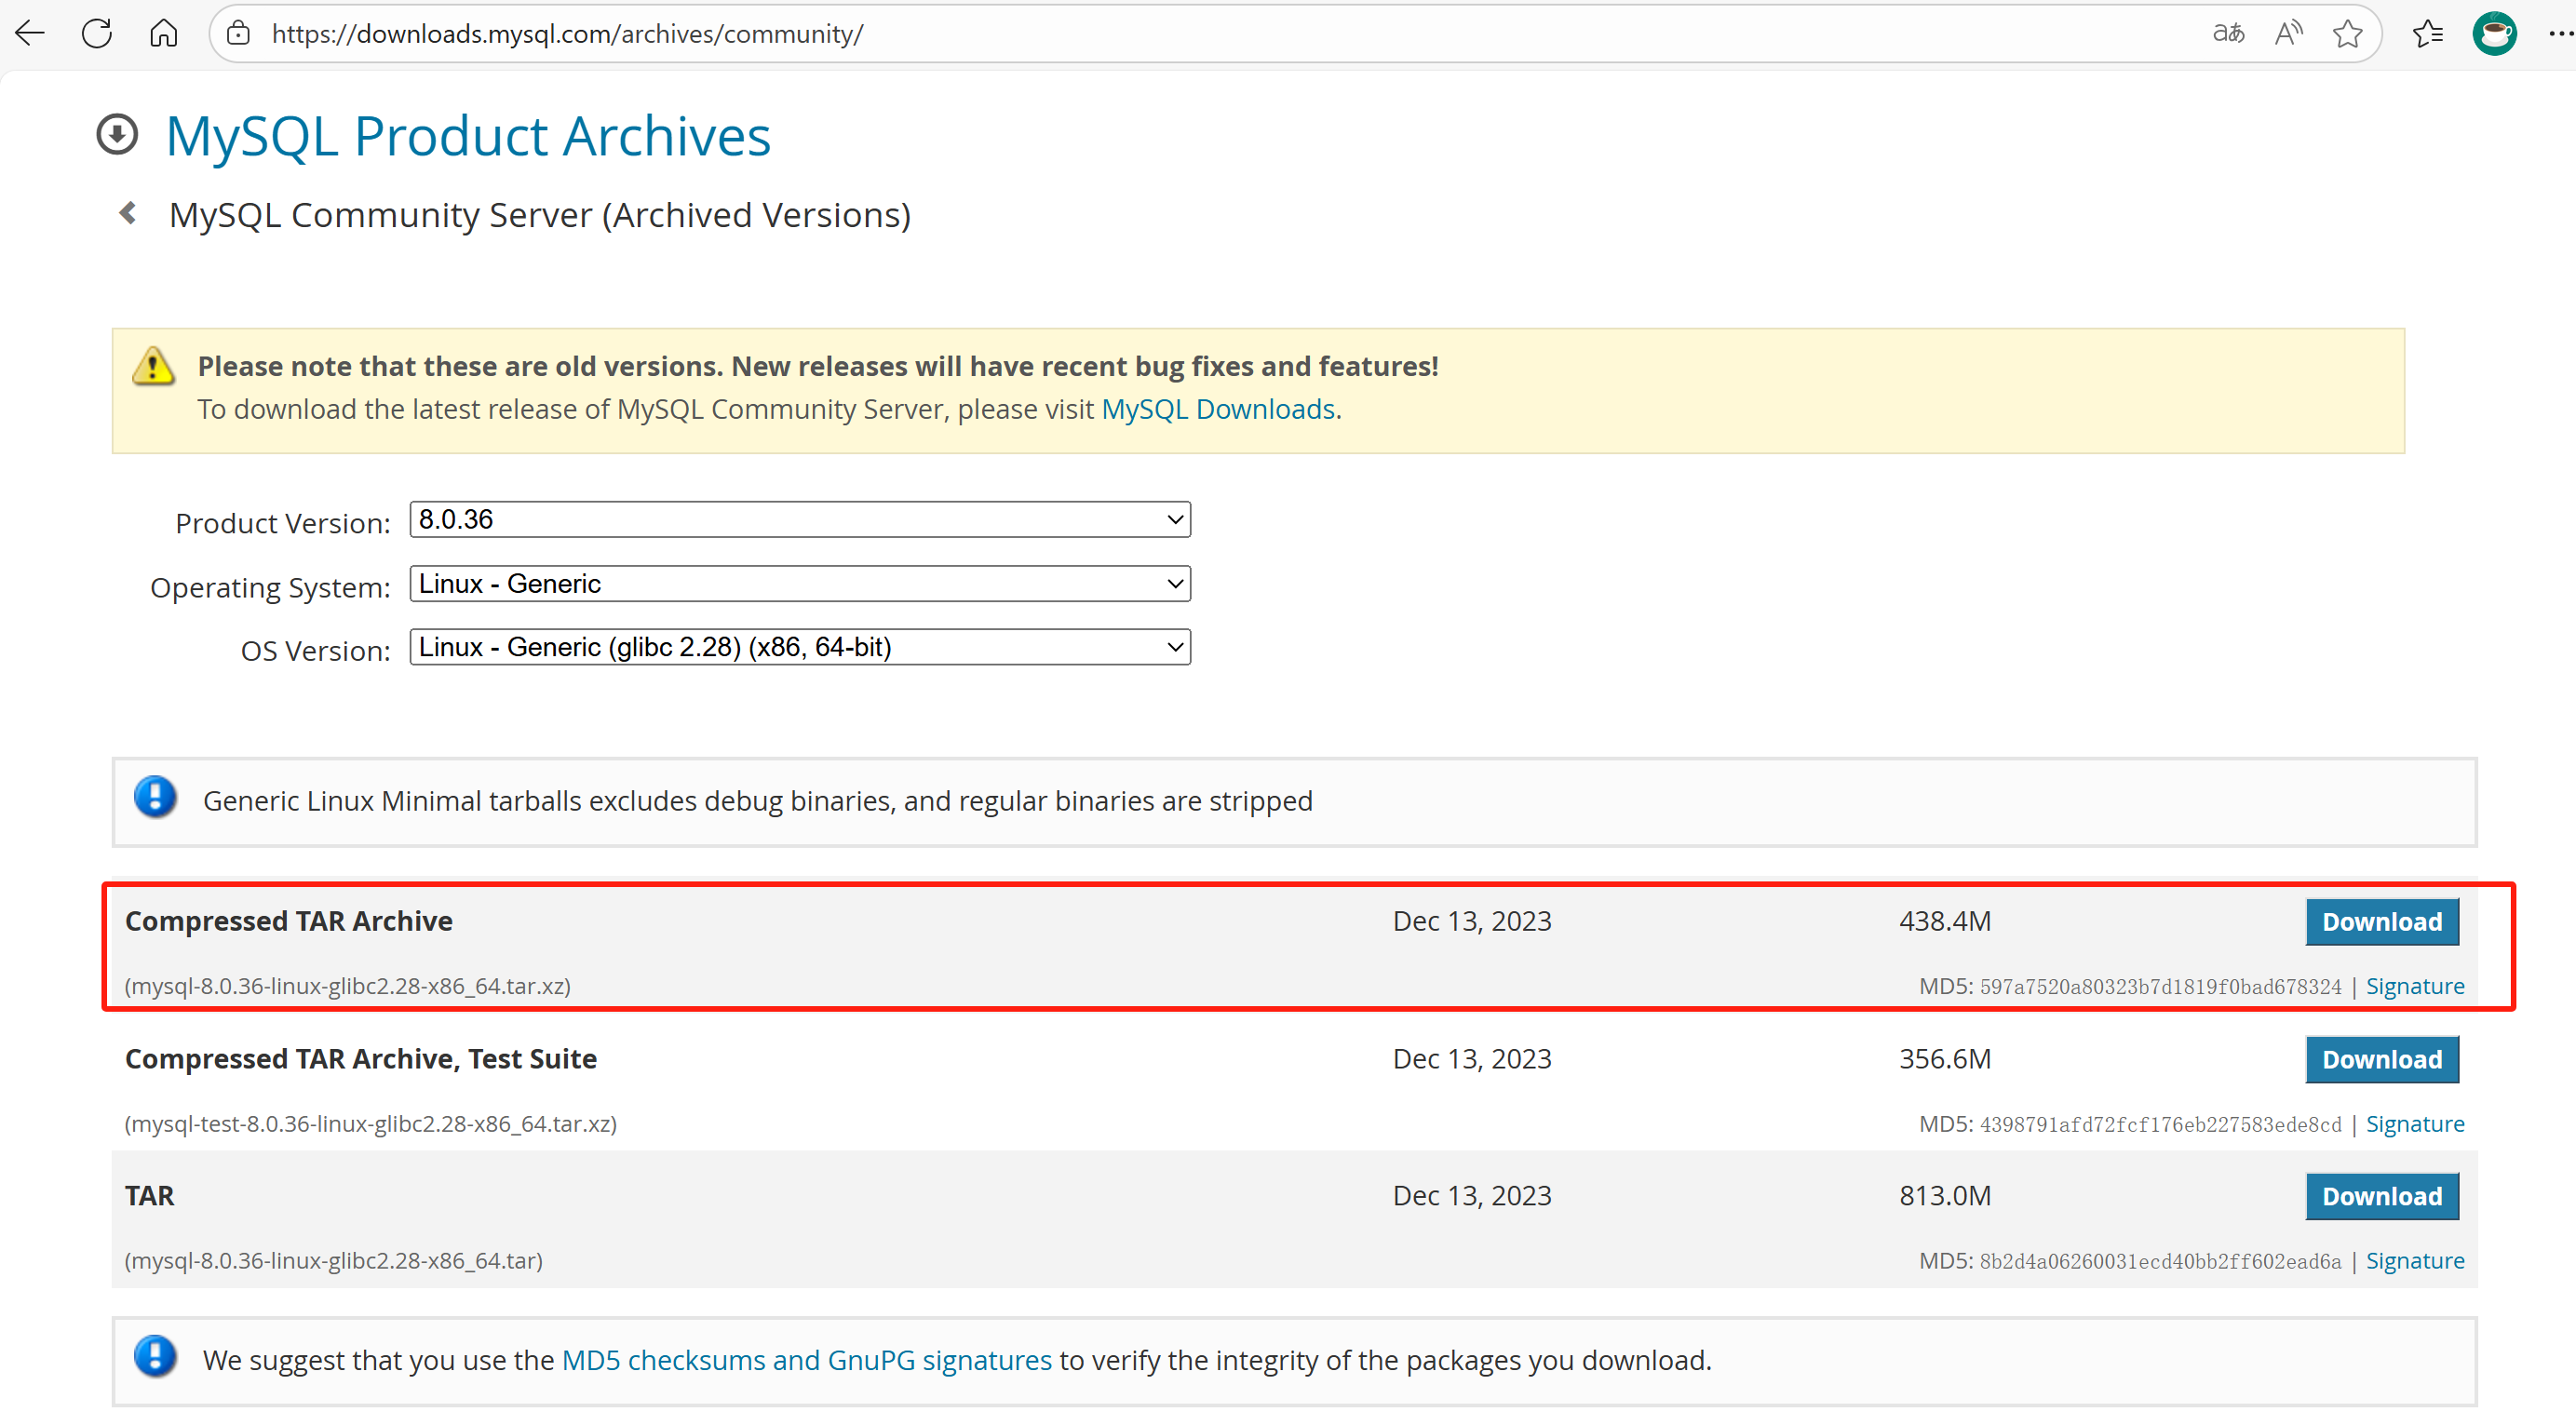Image resolution: width=2576 pixels, height=1425 pixels.
Task: Open the translate page icon
Action: click(2228, 34)
